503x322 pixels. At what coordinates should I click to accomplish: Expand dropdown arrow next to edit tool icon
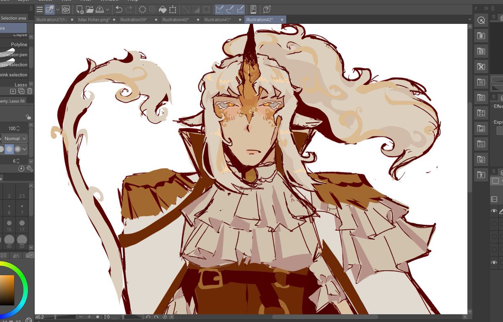point(57,9)
